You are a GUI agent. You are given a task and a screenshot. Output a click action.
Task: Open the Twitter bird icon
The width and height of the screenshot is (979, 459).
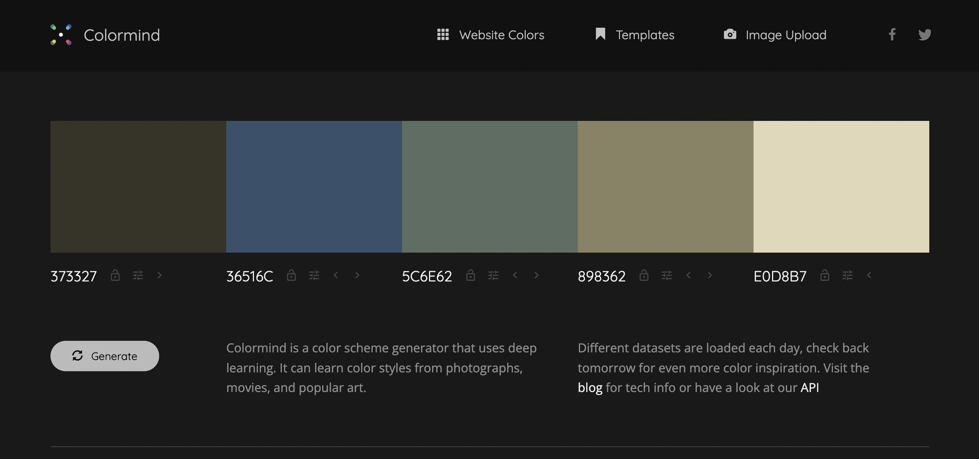[x=925, y=34]
